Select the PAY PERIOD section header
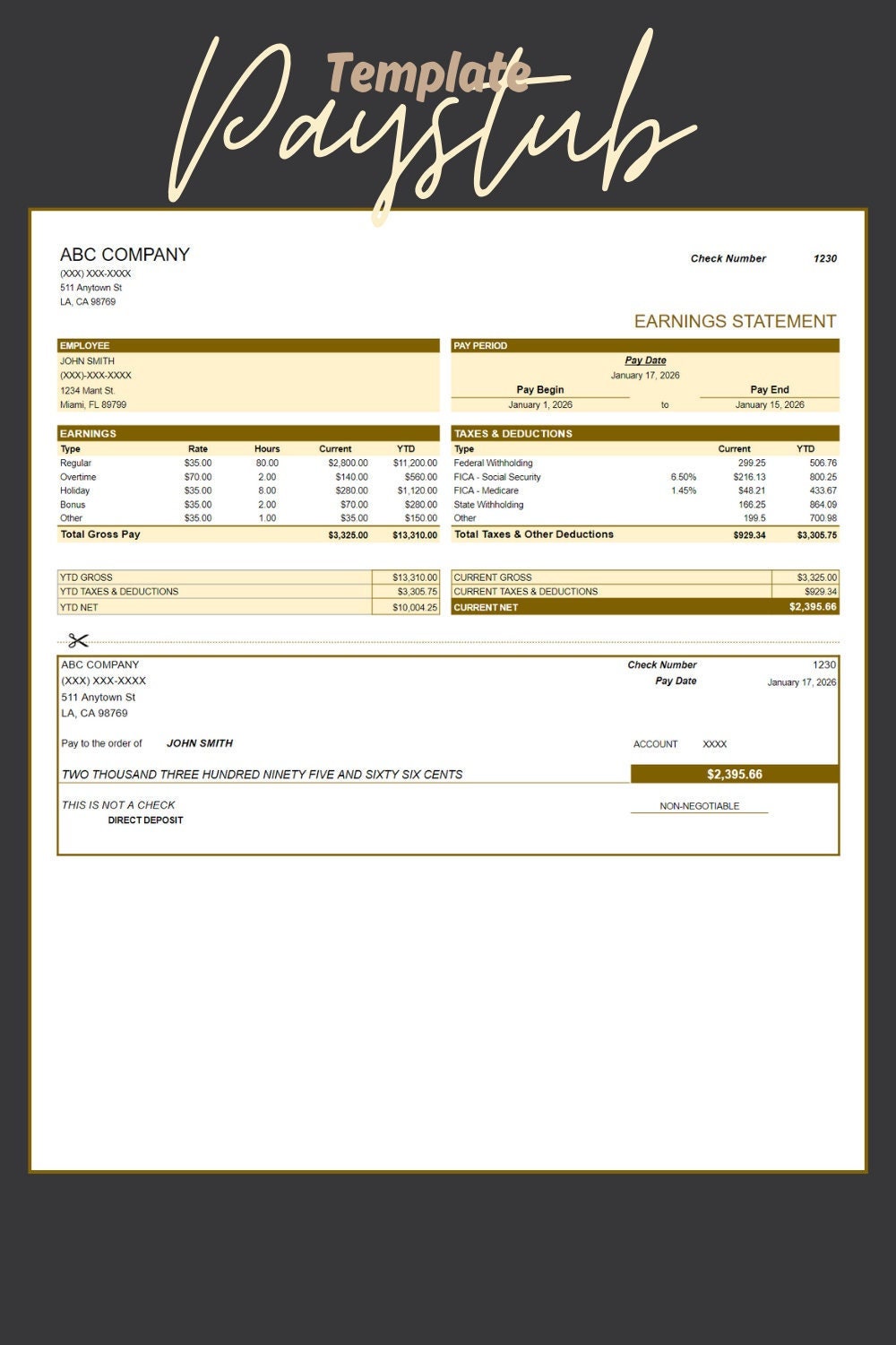This screenshot has height=1345, width=896. pyautogui.click(x=480, y=345)
